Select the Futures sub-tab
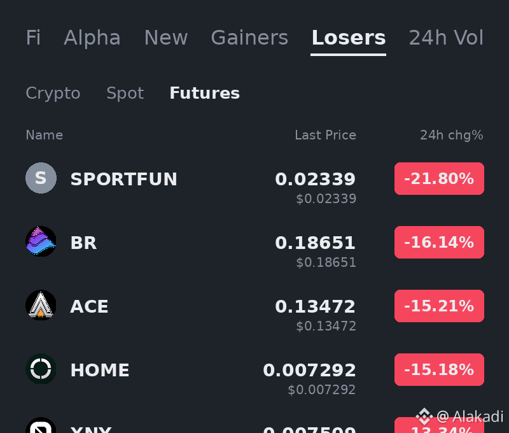The image size is (509, 433). click(x=204, y=93)
